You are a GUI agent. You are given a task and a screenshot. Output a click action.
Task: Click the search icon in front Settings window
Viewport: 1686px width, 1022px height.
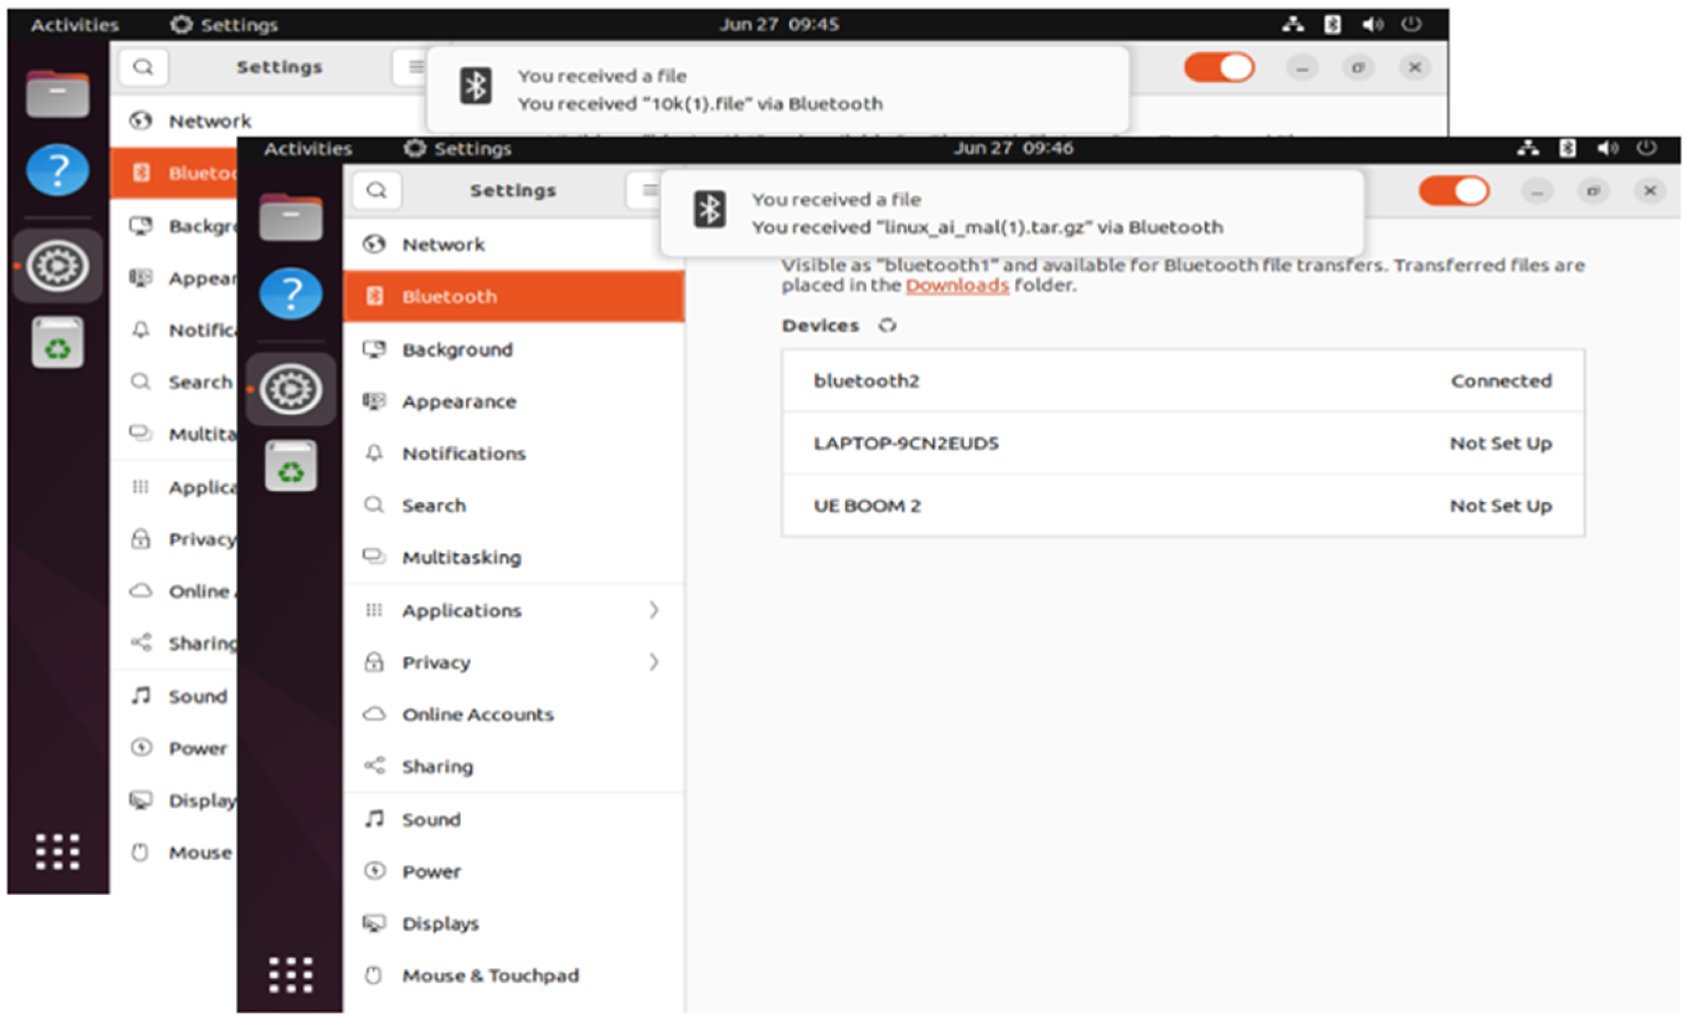(376, 190)
